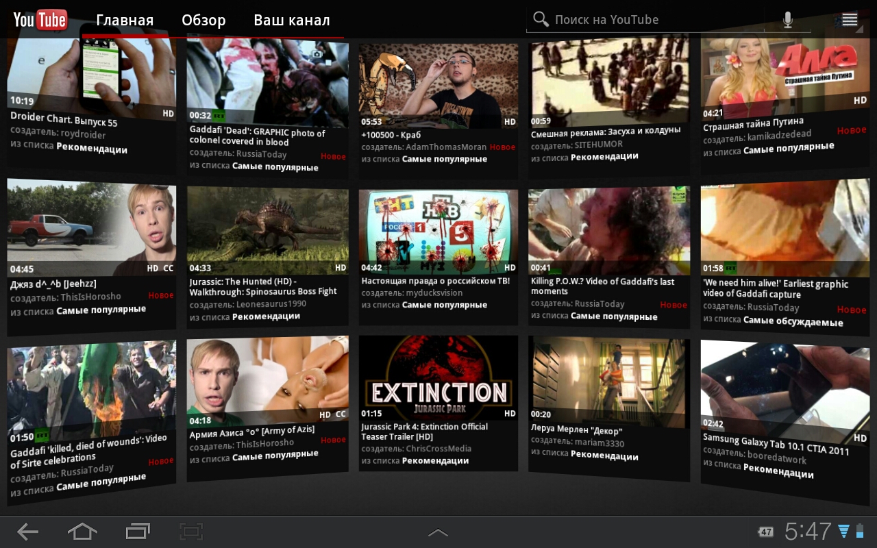Image resolution: width=877 pixels, height=548 pixels.
Task: Tap the title 'Армия Азиса °о° [Army of Azis]'
Action: click(252, 432)
